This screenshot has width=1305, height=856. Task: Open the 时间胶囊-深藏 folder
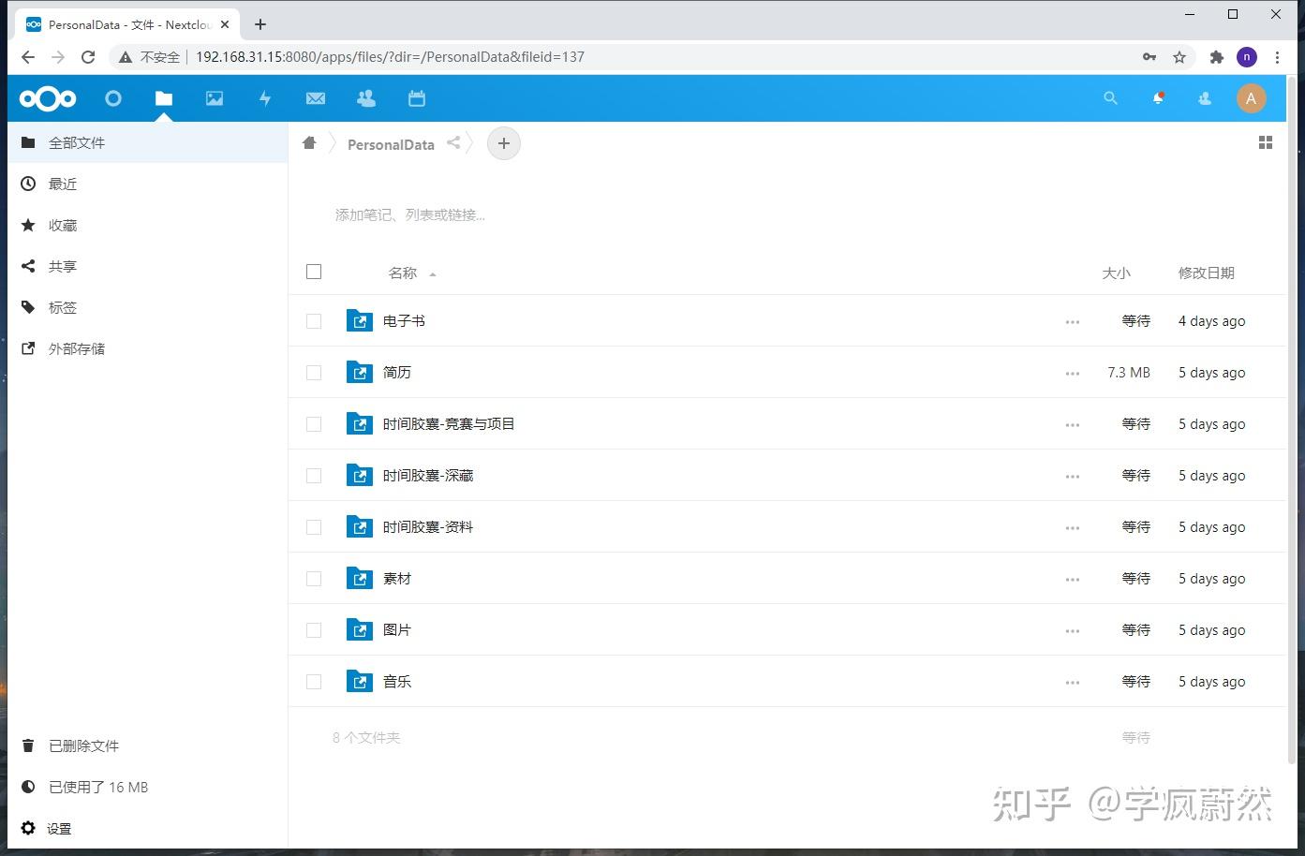425,475
